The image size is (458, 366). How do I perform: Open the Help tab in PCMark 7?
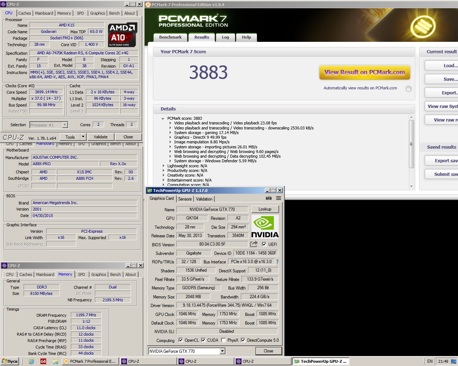point(247,37)
